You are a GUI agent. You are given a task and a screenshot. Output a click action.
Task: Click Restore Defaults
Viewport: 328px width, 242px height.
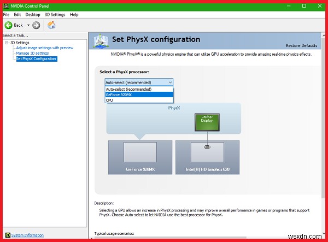[x=301, y=45]
